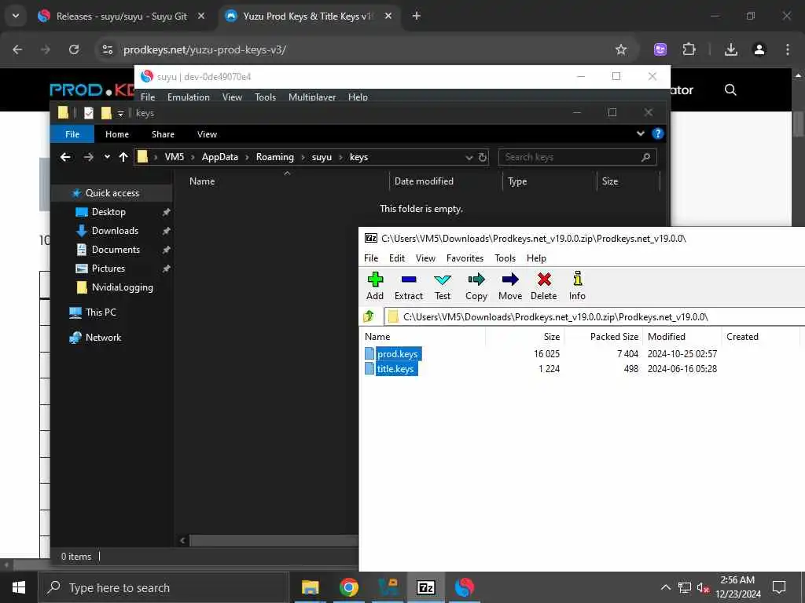The height and width of the screenshot is (603, 805).
Task: Open Chrome downloads icon
Action: 730,49
